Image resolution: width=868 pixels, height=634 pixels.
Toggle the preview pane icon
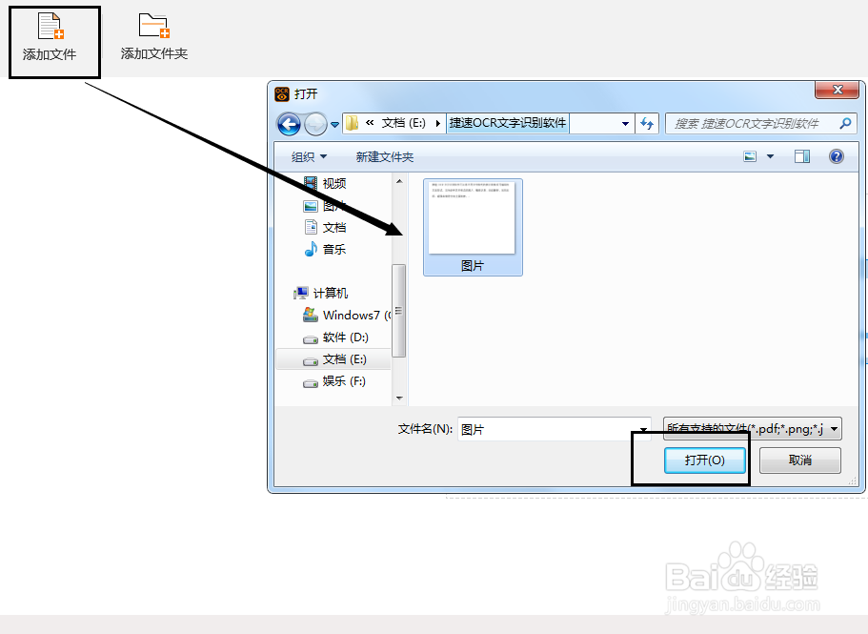[800, 155]
